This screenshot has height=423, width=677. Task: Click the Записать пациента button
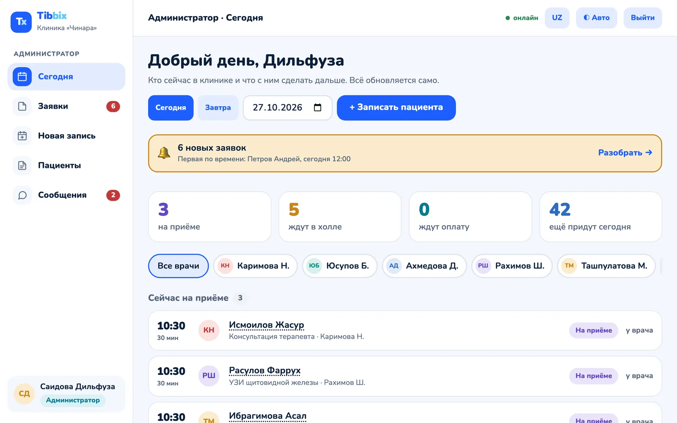coord(396,108)
